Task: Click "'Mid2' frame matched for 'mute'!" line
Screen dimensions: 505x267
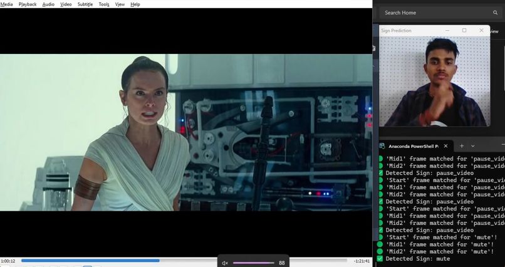Action: click(x=440, y=251)
